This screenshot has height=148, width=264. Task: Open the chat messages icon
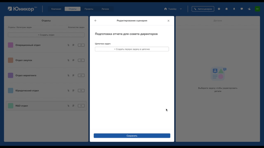pyautogui.click(x=242, y=9)
